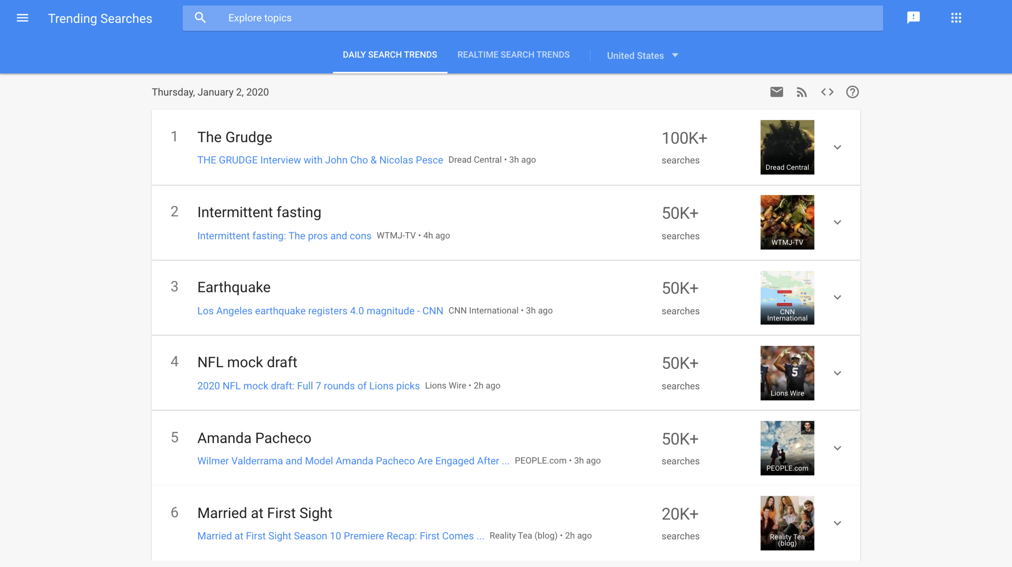1012x567 pixels.
Task: Switch to Realtime Search Trends tab
Action: [x=513, y=55]
